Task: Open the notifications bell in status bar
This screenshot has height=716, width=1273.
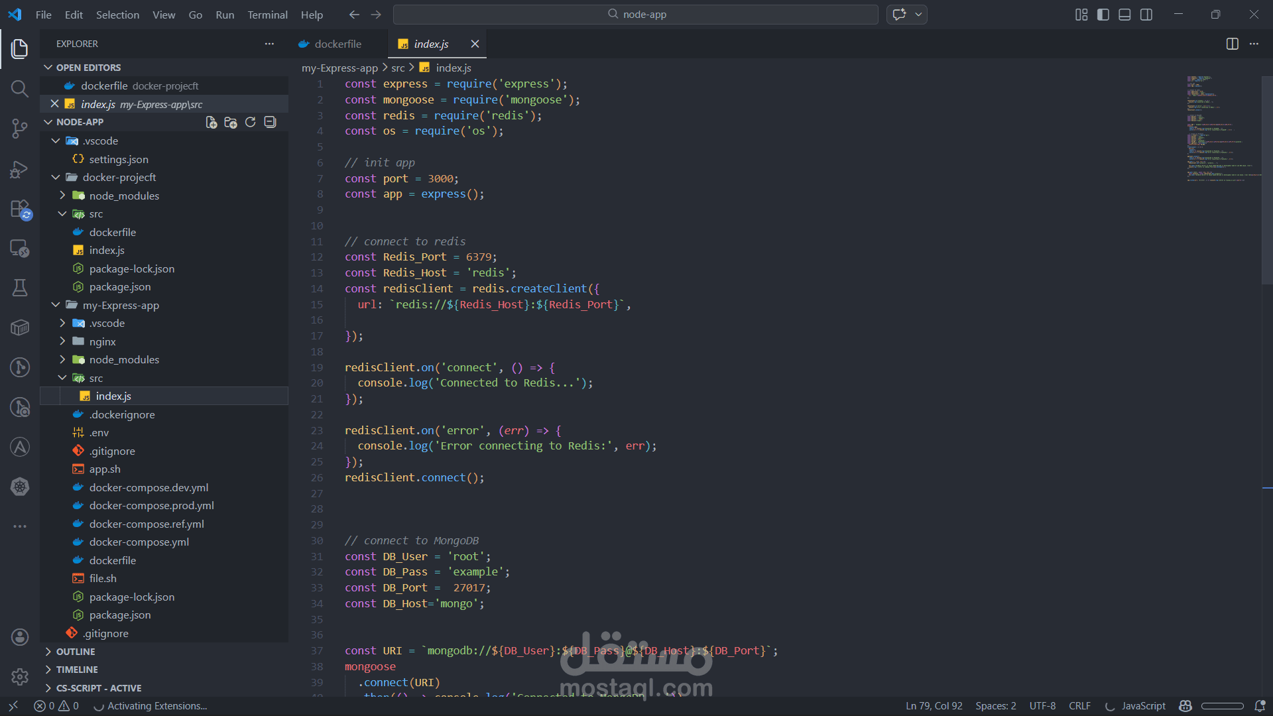Action: tap(1260, 706)
